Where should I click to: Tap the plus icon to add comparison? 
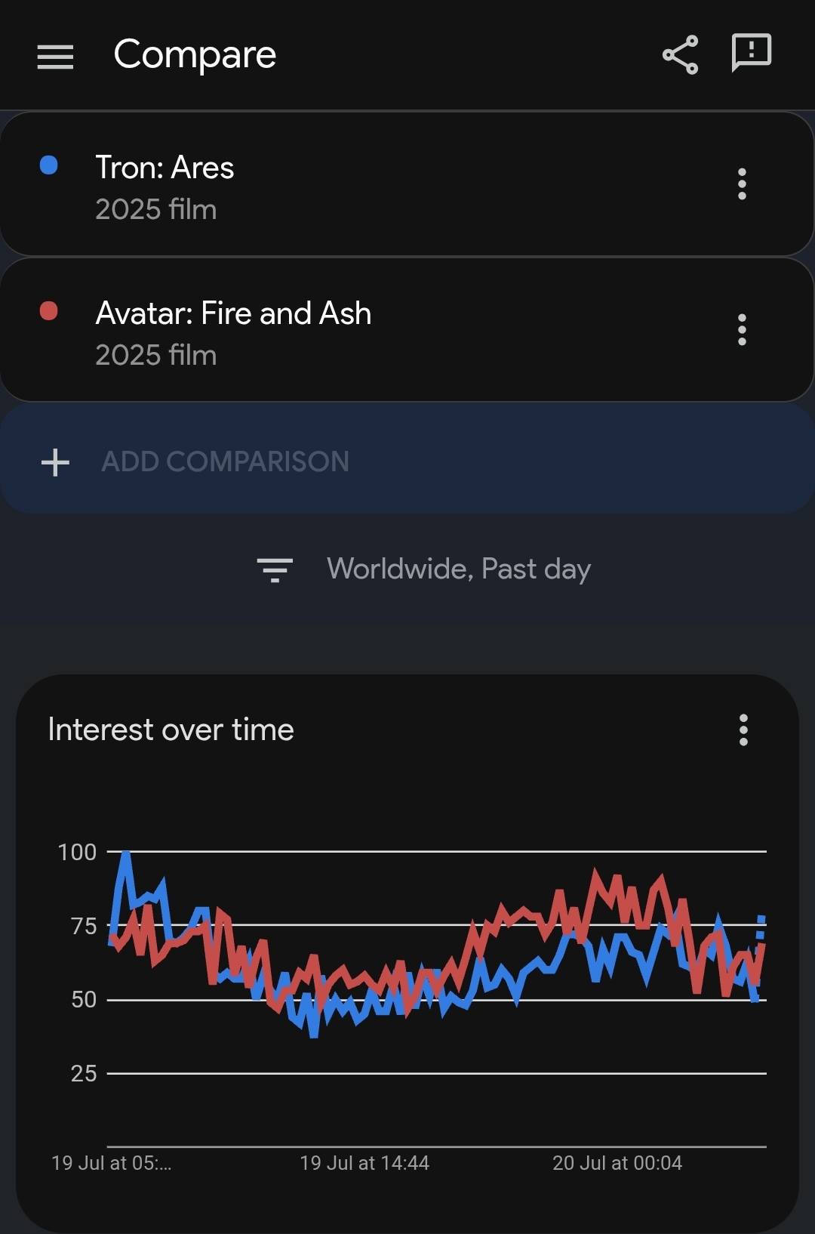[55, 461]
